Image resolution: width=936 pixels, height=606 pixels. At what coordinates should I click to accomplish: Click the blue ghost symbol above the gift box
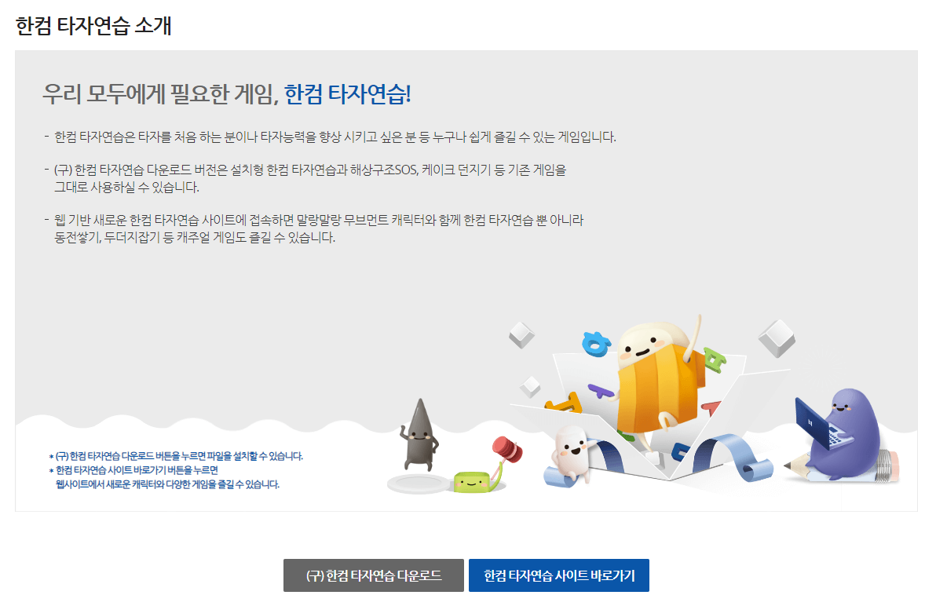[x=595, y=344]
